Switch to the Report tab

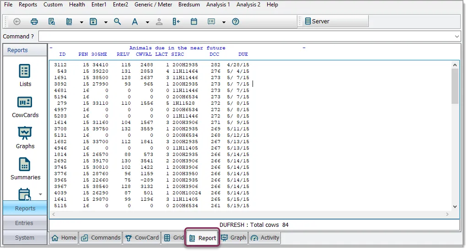click(202, 238)
